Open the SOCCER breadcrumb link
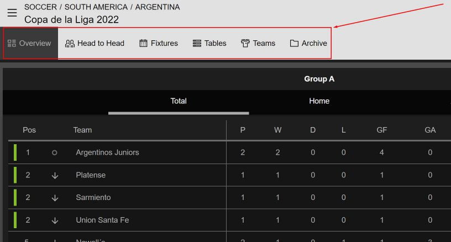 coord(41,7)
